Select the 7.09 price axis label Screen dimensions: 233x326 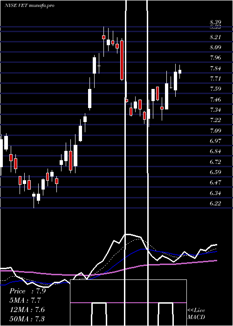click(x=215, y=131)
